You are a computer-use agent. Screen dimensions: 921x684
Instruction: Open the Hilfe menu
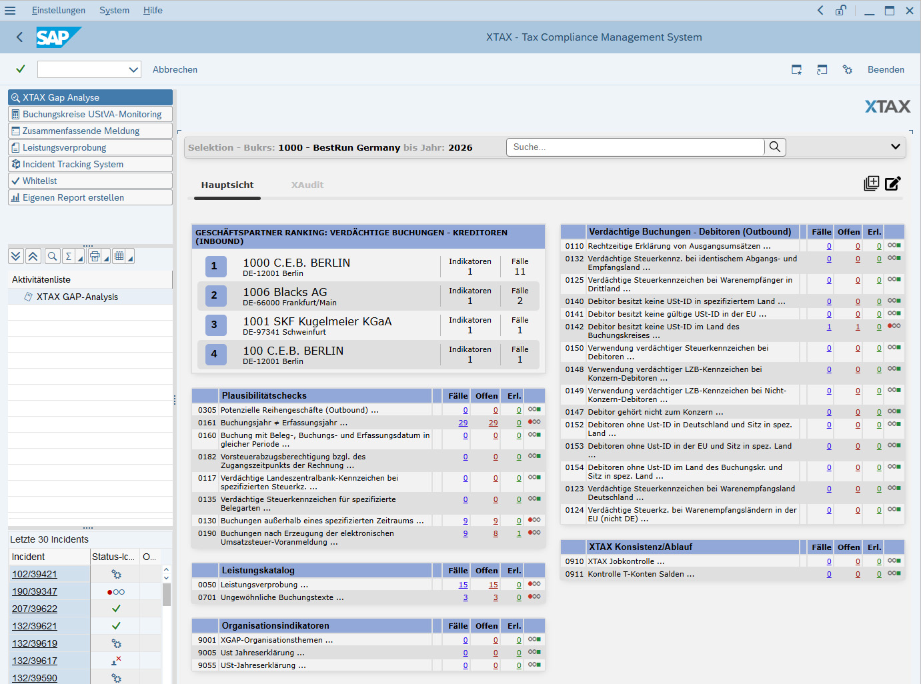153,10
